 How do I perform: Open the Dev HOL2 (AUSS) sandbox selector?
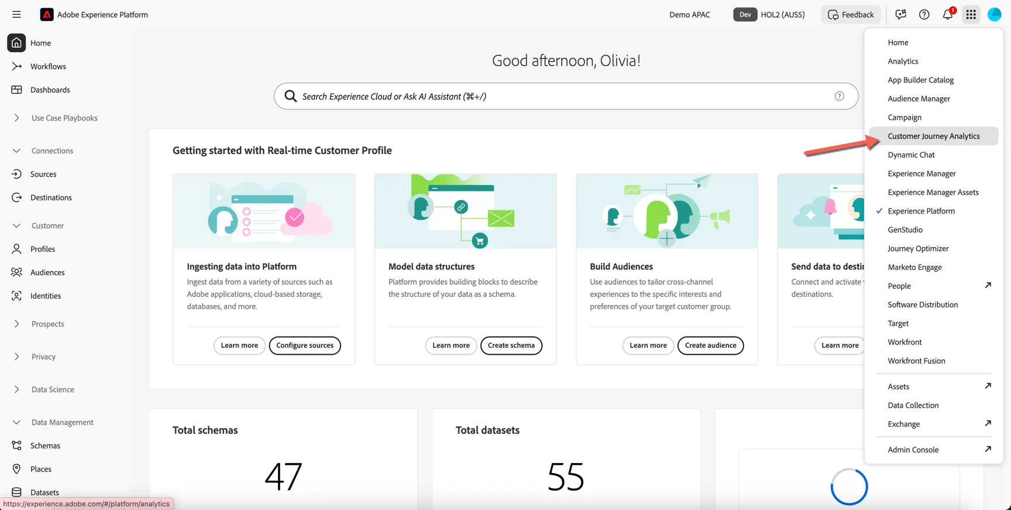click(x=769, y=15)
